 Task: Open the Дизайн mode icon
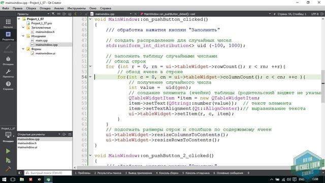pos(8,48)
